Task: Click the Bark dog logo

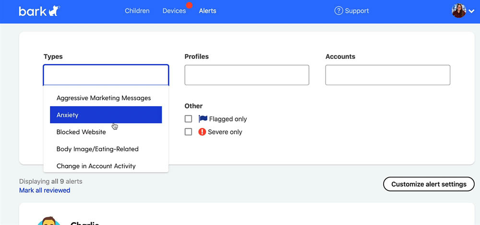Action: 39,11
